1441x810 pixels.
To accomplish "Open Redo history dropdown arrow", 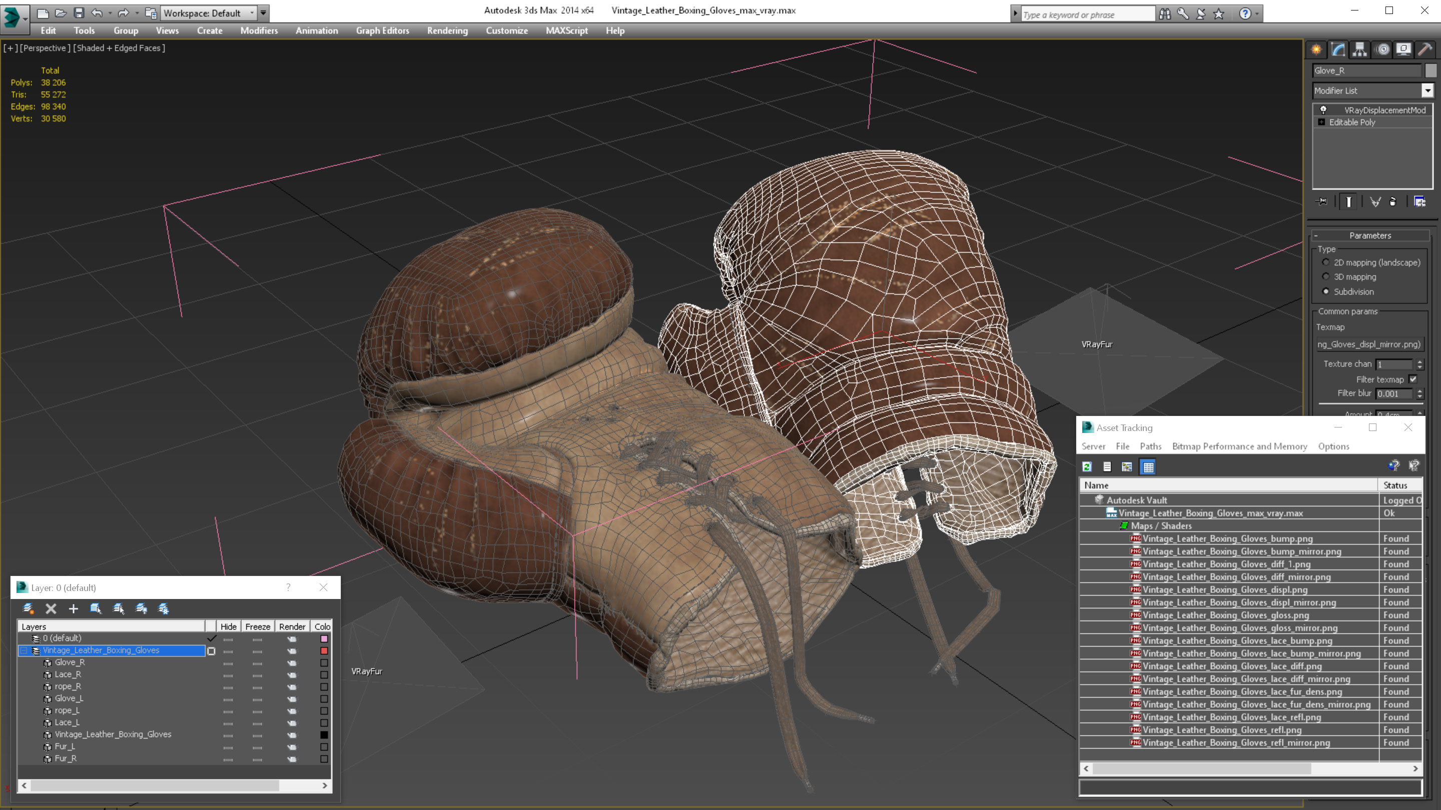I will pos(136,13).
